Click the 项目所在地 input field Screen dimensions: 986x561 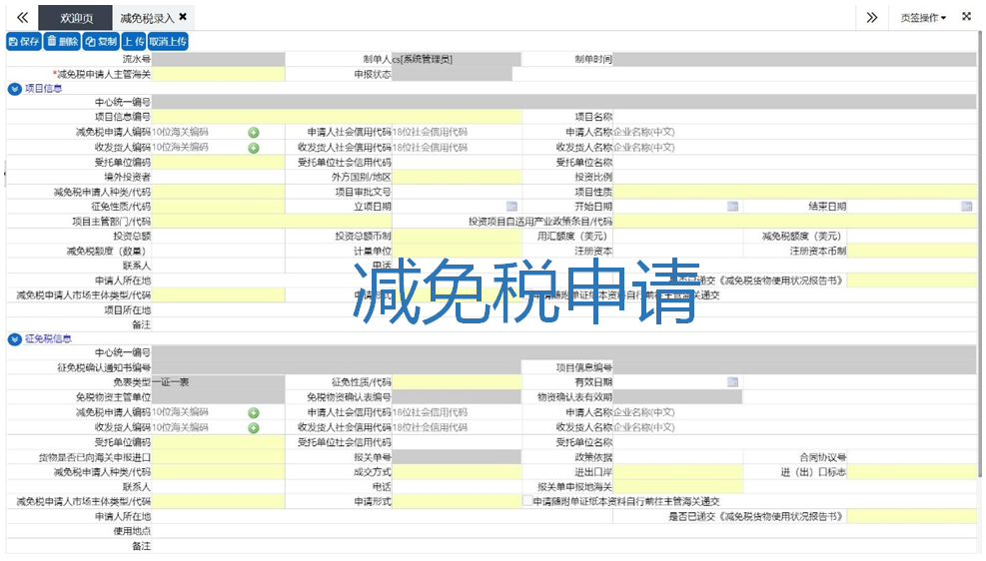(564, 309)
